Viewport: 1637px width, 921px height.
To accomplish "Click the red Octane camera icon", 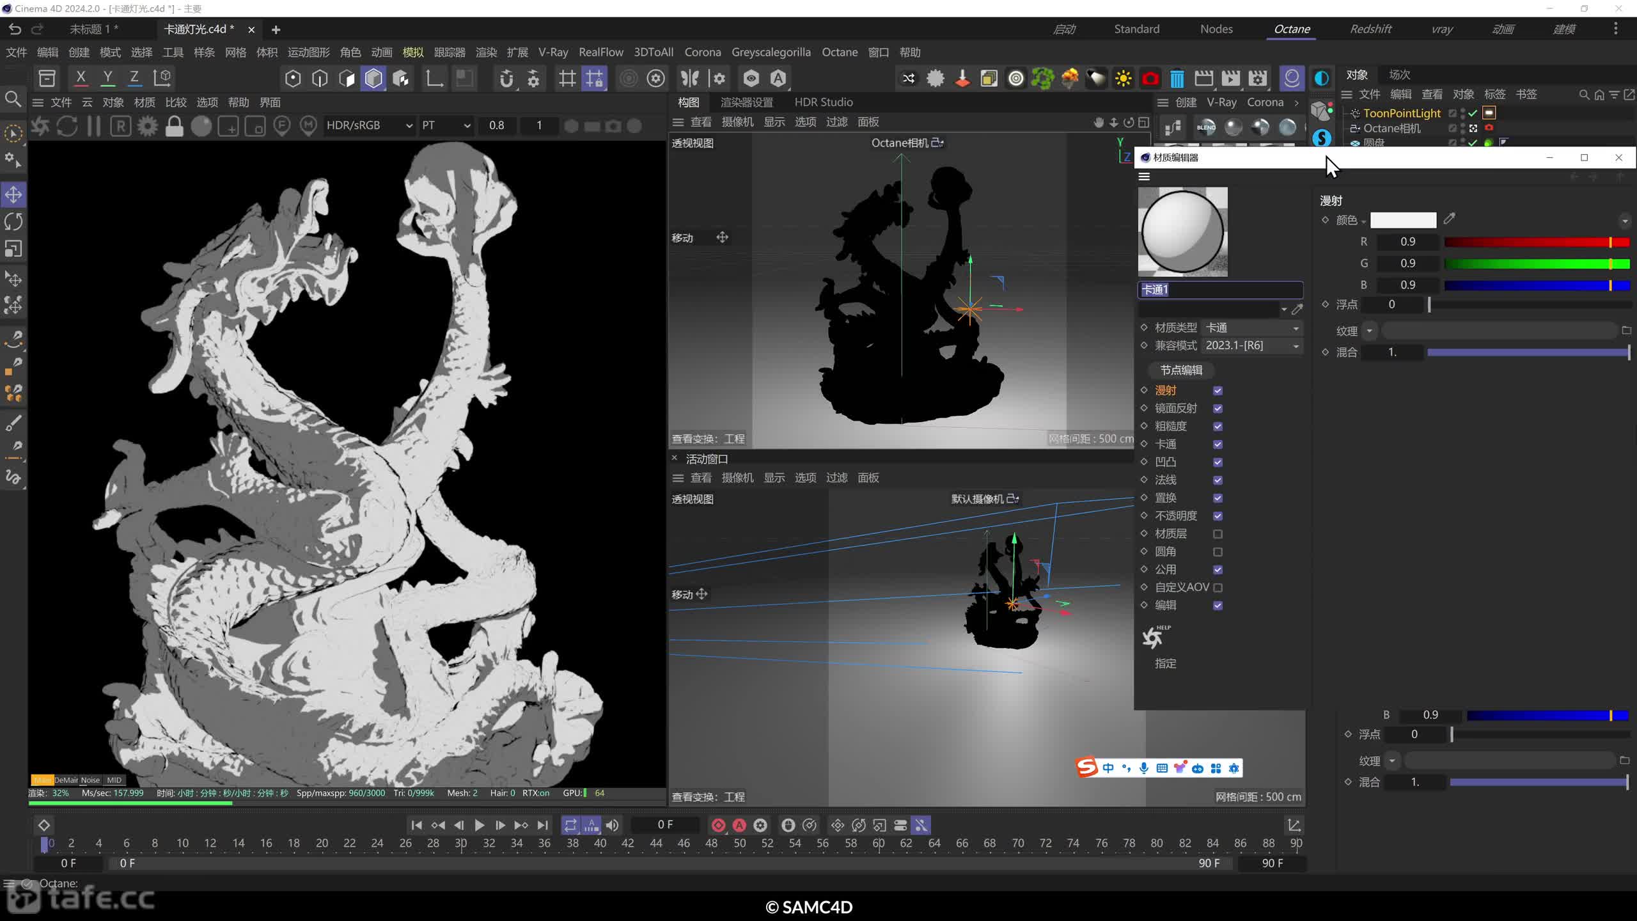I will pyautogui.click(x=1150, y=78).
